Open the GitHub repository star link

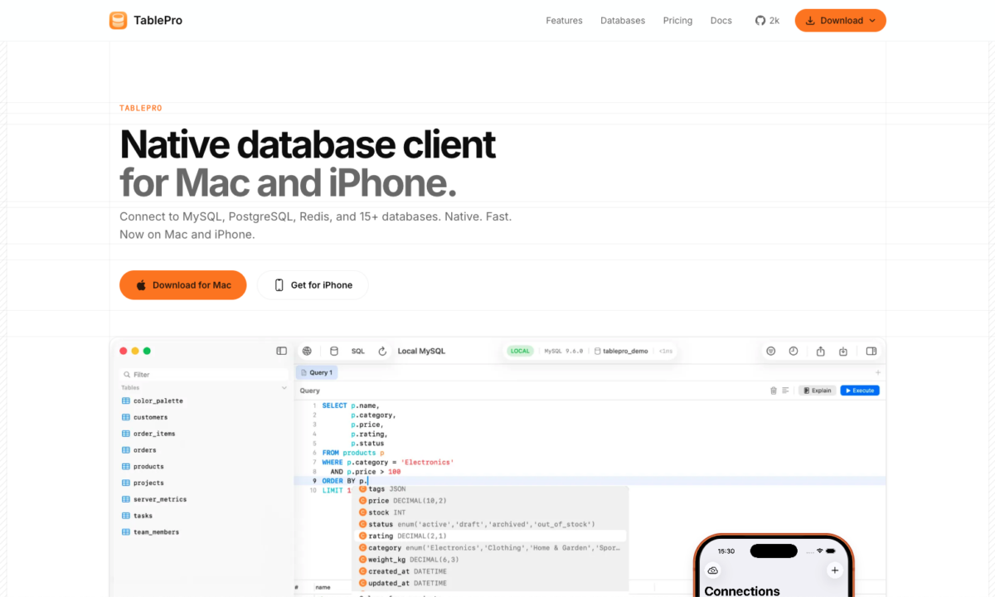[767, 21]
